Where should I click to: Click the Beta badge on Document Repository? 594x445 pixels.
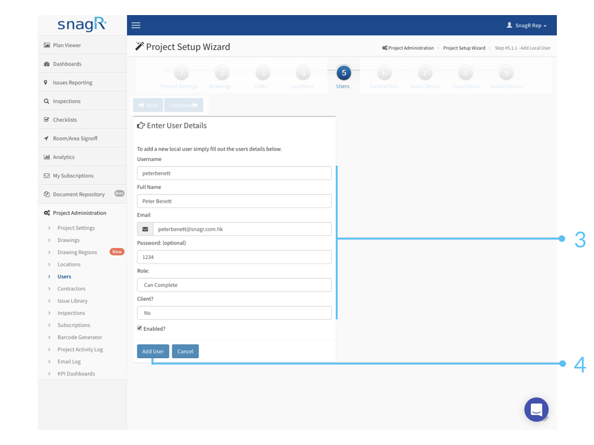coord(119,194)
